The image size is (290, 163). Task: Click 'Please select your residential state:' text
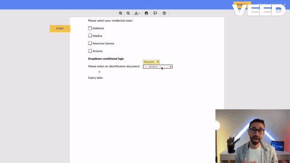point(111,21)
